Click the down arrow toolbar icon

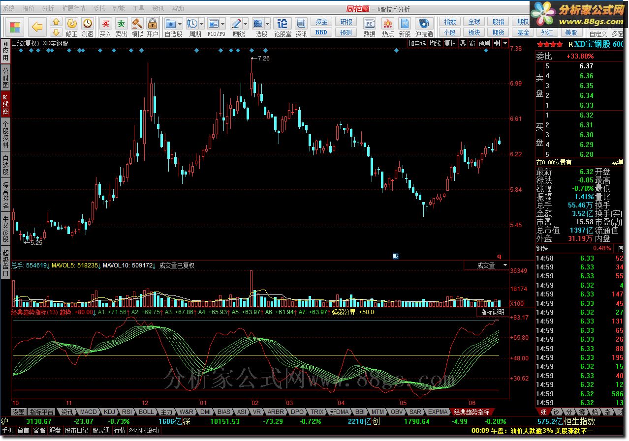[56, 32]
